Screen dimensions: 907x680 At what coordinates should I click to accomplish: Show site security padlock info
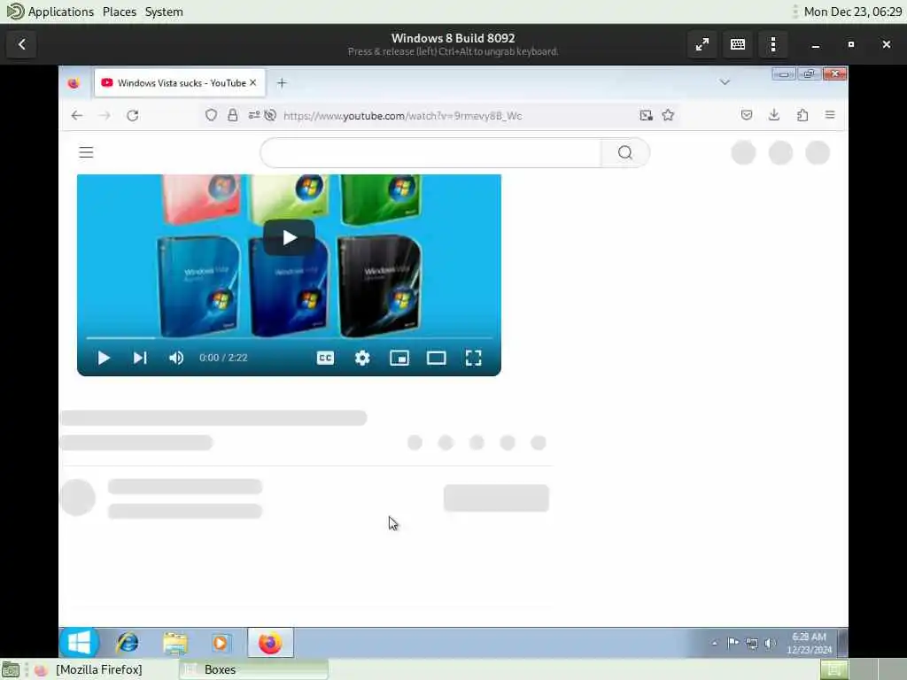click(233, 115)
